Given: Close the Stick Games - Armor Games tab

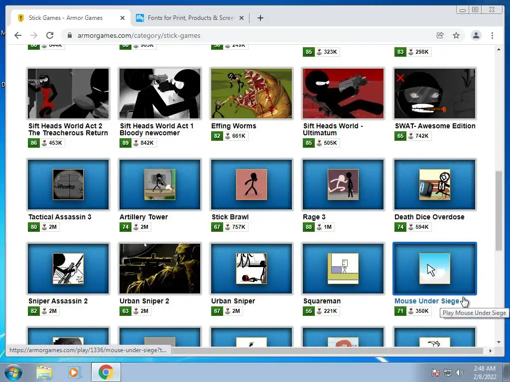Looking at the screenshot, I should tap(123, 18).
